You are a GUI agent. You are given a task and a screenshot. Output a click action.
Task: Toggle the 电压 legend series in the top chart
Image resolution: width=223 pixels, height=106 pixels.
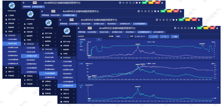click(148, 42)
